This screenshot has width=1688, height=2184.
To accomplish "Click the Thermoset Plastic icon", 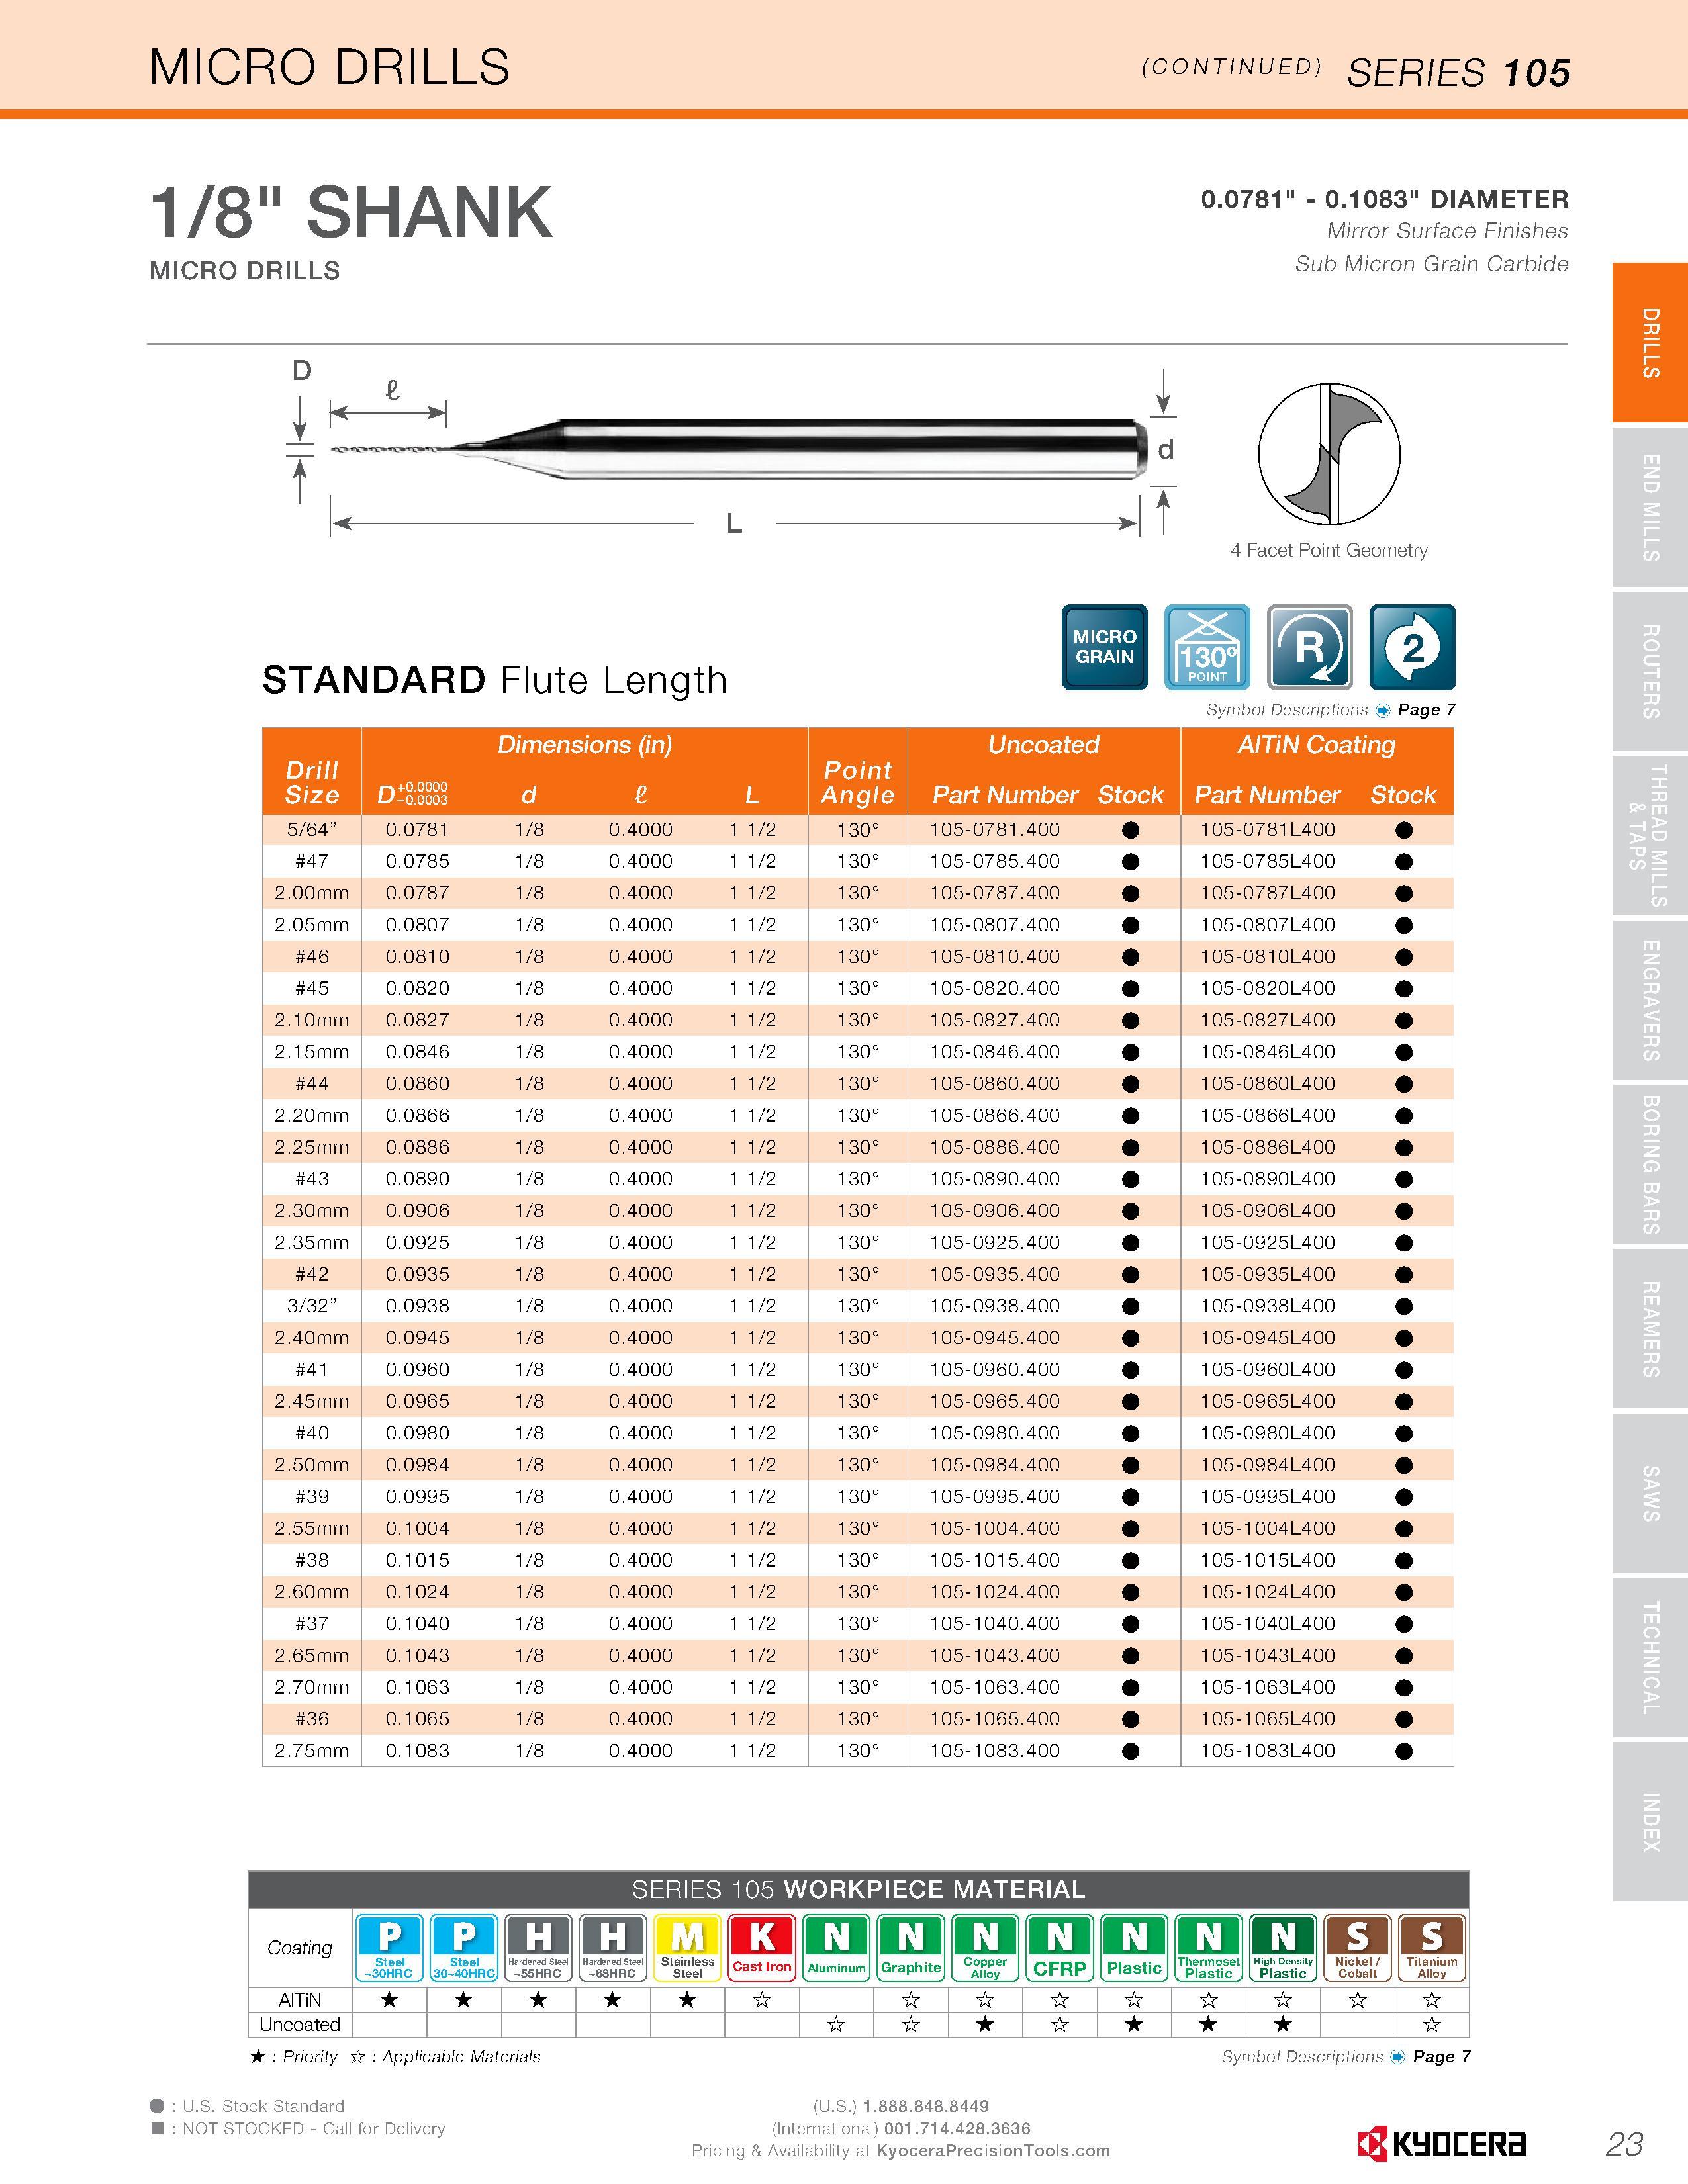I will (x=1209, y=1947).
